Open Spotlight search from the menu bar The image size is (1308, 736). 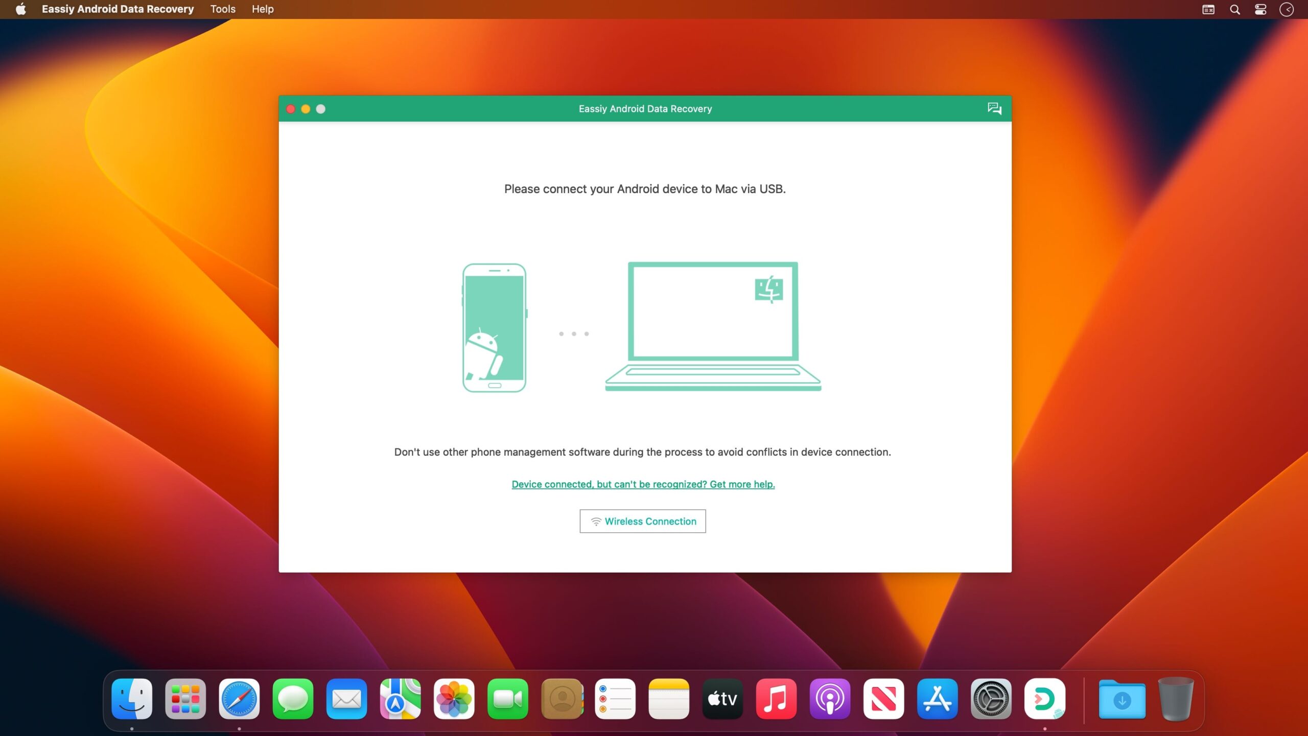[1234, 9]
